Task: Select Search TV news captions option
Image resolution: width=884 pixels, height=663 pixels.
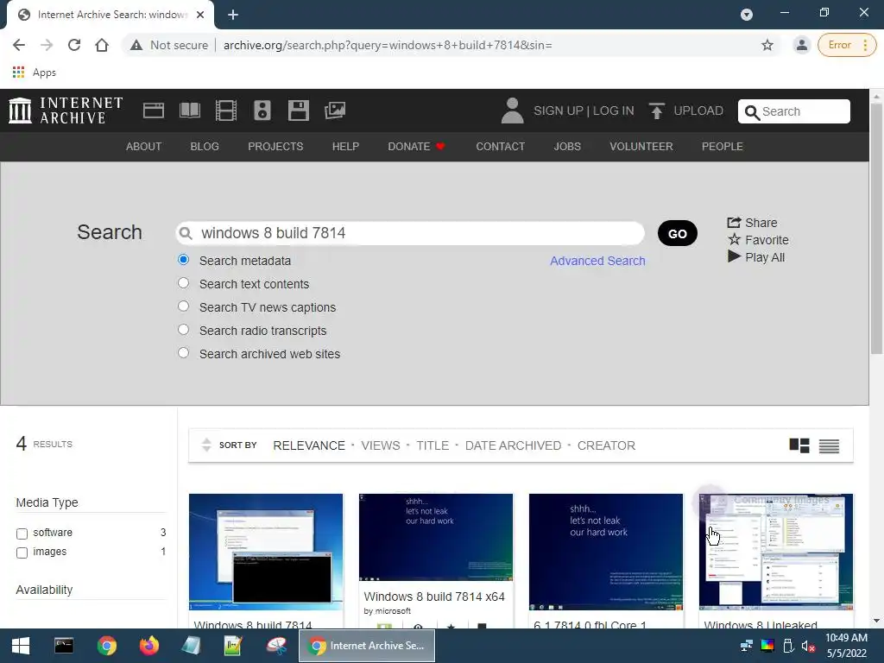Action: [x=183, y=306]
